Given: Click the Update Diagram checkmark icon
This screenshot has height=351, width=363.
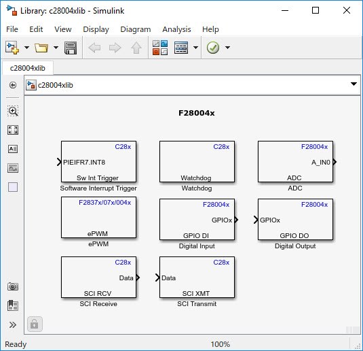Looking at the screenshot, I should tap(213, 48).
